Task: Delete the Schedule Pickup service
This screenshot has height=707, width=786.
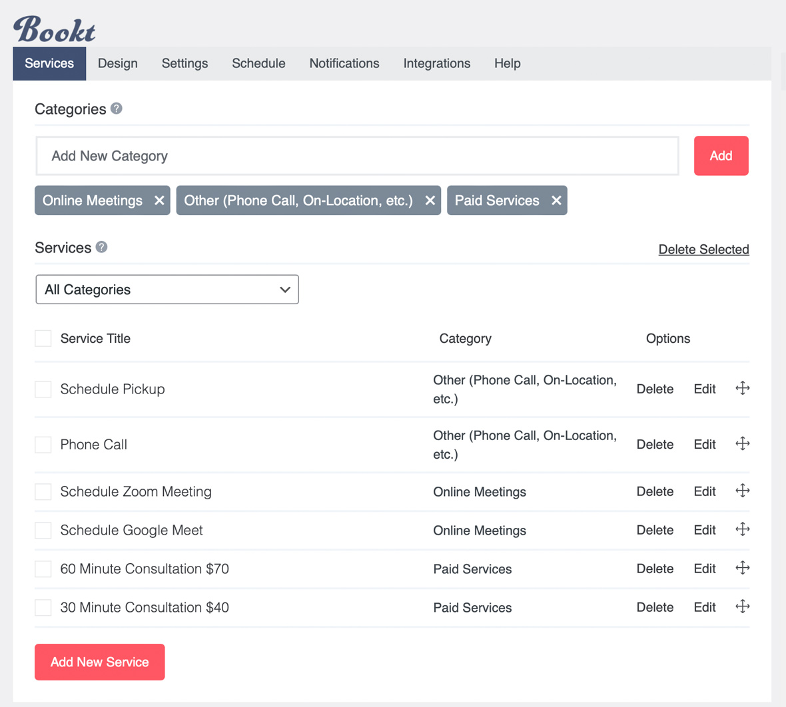Action: click(x=655, y=389)
